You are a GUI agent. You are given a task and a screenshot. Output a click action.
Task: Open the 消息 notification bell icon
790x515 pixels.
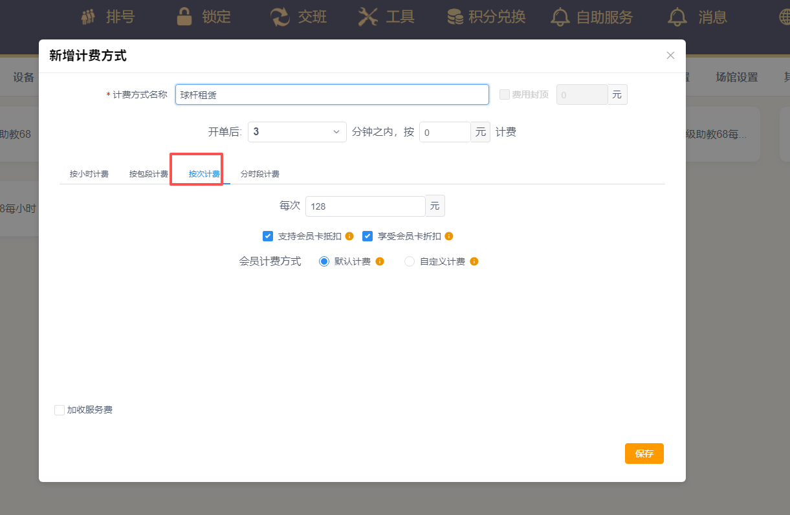677,17
